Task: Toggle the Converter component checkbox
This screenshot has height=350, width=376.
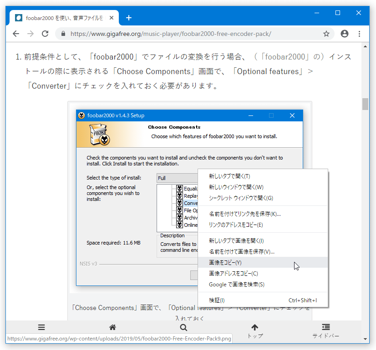Action: (180, 203)
